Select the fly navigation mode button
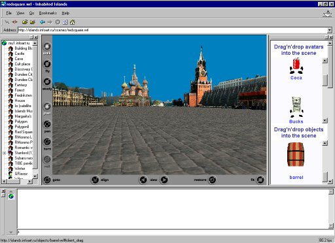Screen dimensions: 335x243 tap(47, 64)
